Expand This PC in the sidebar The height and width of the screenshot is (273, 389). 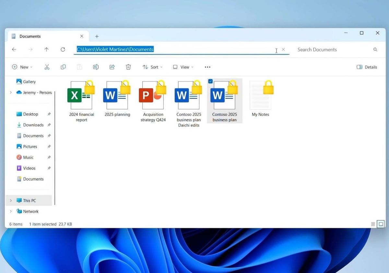click(11, 200)
